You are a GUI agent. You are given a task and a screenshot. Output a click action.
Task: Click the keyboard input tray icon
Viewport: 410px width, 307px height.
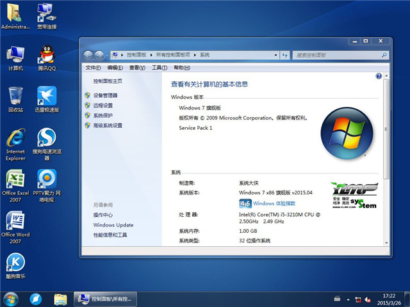click(x=338, y=299)
